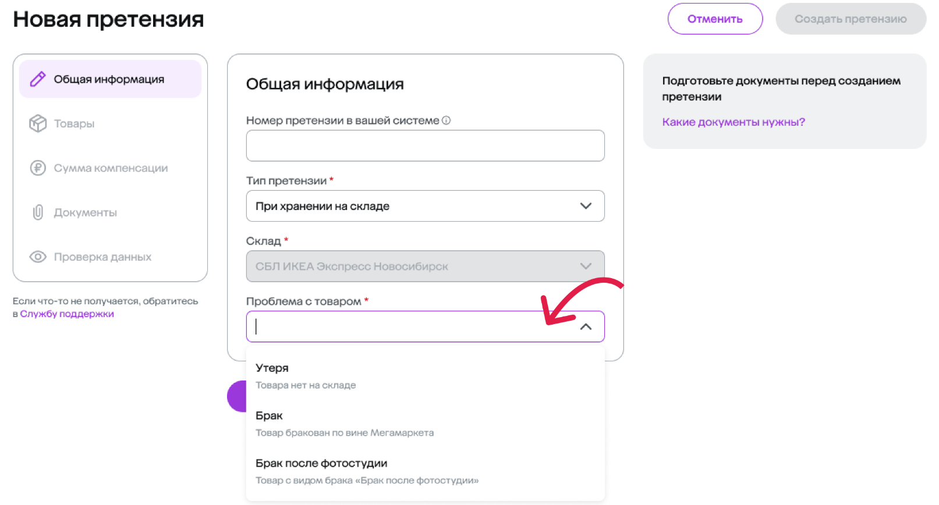The width and height of the screenshot is (939, 505).
Task: Open the Какие документы нужны? link
Action: pos(734,122)
